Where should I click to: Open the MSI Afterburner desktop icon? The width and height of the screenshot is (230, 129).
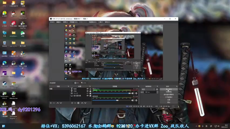14,95
